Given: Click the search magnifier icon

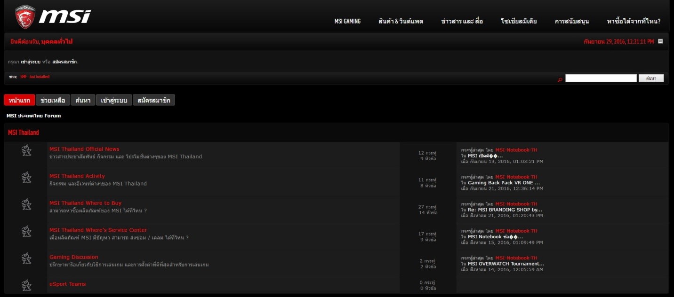Looking at the screenshot, I should click(560, 79).
